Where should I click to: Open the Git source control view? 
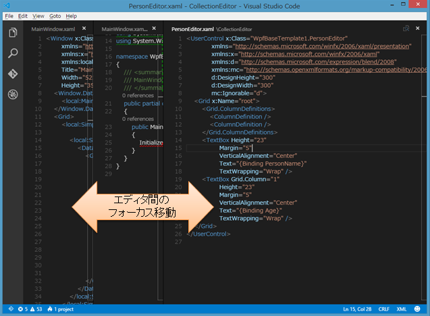click(13, 74)
